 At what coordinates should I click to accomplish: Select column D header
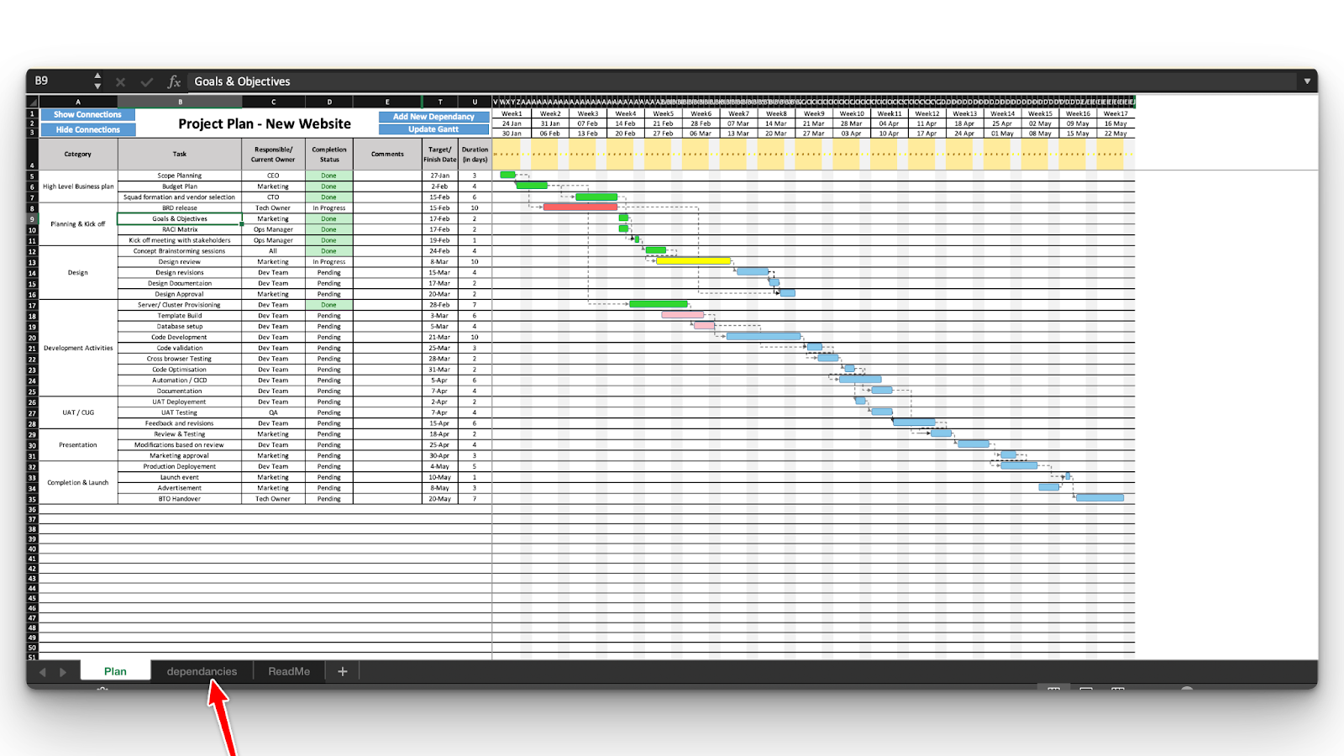click(329, 102)
